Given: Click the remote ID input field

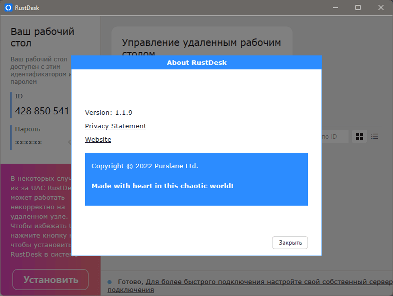Looking at the screenshot, I should [335, 136].
